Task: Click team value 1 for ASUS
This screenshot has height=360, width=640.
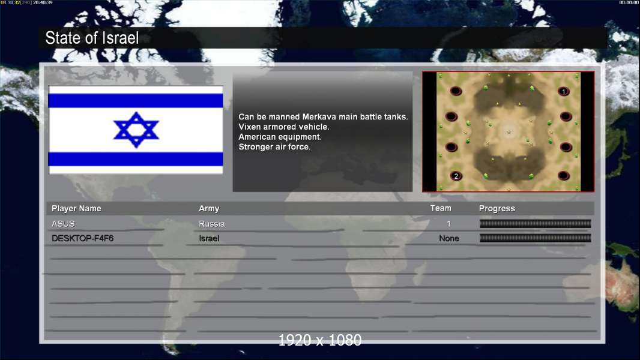Action: (448, 223)
